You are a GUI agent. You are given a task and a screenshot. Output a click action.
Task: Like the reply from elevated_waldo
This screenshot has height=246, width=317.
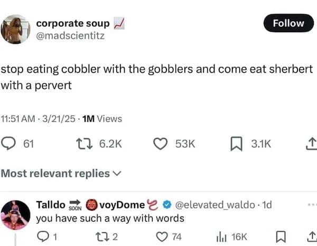point(162,236)
